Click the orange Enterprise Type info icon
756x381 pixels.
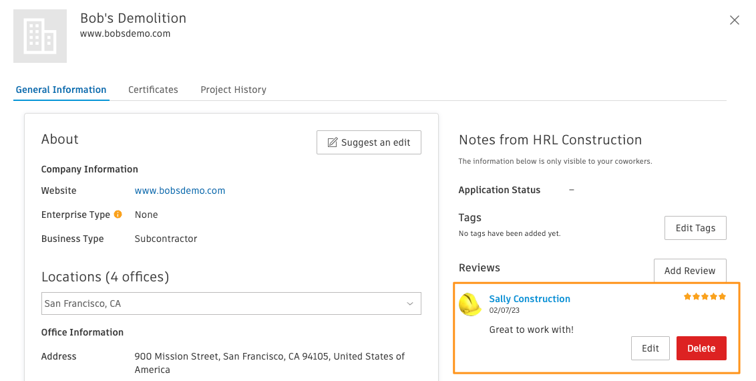click(118, 214)
